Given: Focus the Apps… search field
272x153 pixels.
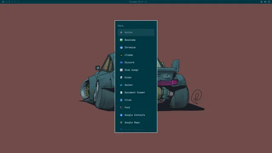Looking at the screenshot, I should 136,25.
